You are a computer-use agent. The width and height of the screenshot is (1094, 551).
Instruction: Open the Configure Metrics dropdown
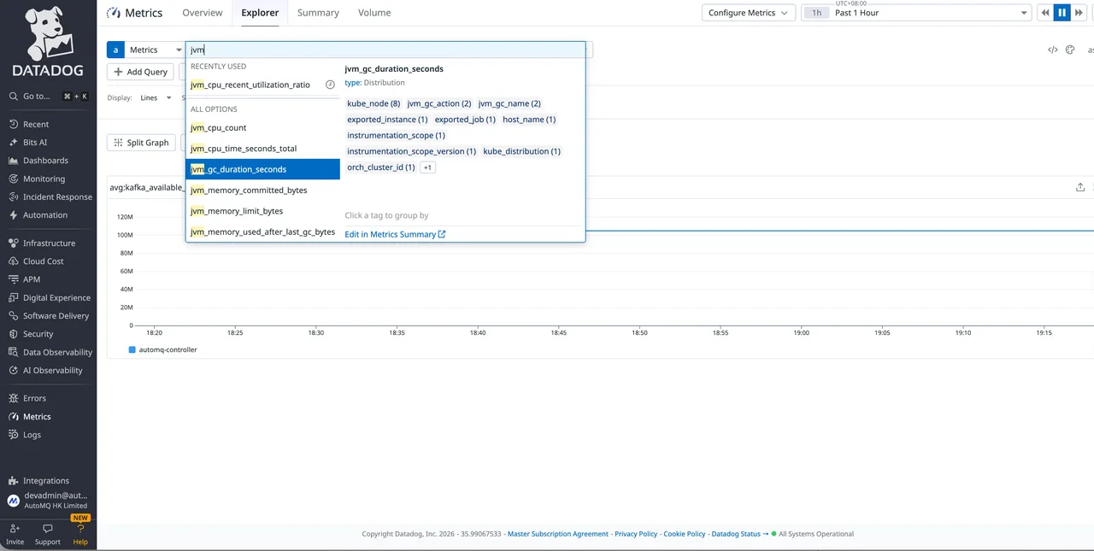point(748,13)
